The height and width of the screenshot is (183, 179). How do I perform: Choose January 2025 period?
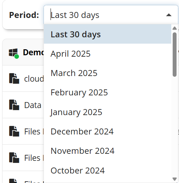(107, 112)
